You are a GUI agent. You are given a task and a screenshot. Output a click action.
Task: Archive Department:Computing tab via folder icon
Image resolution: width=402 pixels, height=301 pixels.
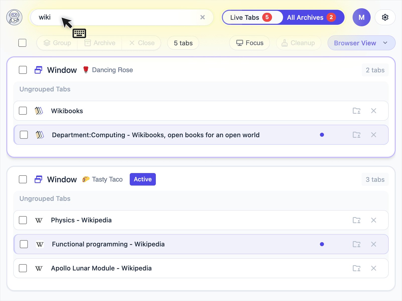(357, 135)
